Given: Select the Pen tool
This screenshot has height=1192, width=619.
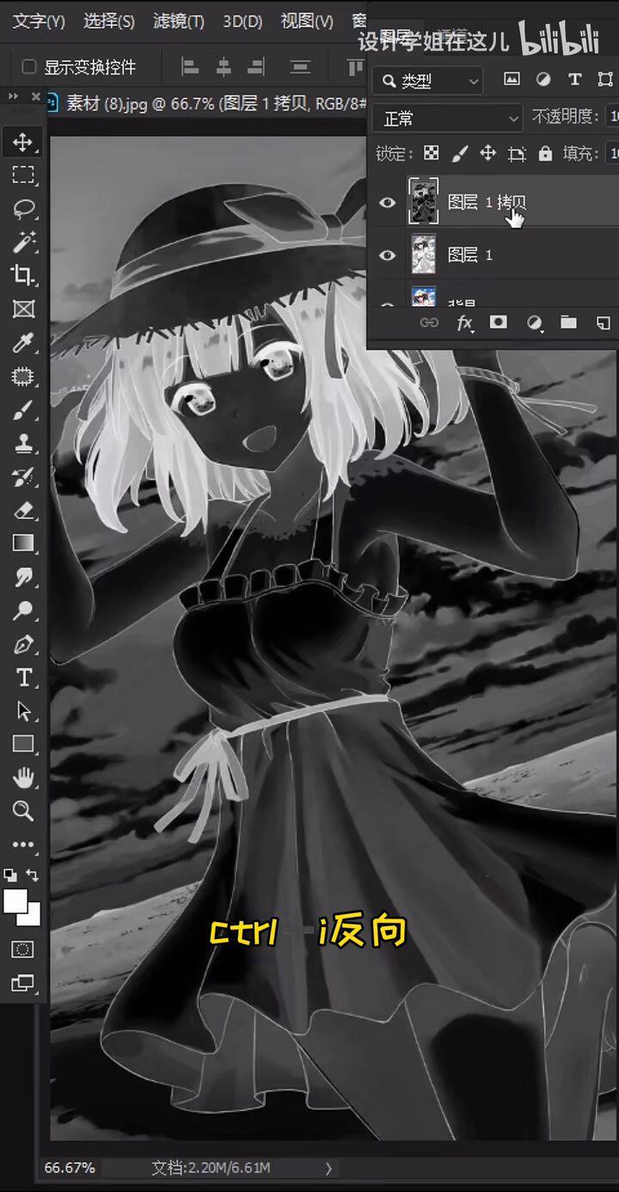Looking at the screenshot, I should [x=23, y=644].
